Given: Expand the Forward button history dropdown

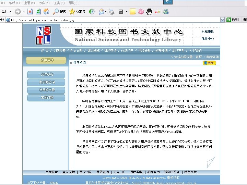Looking at the screenshot, I should point(24,11).
